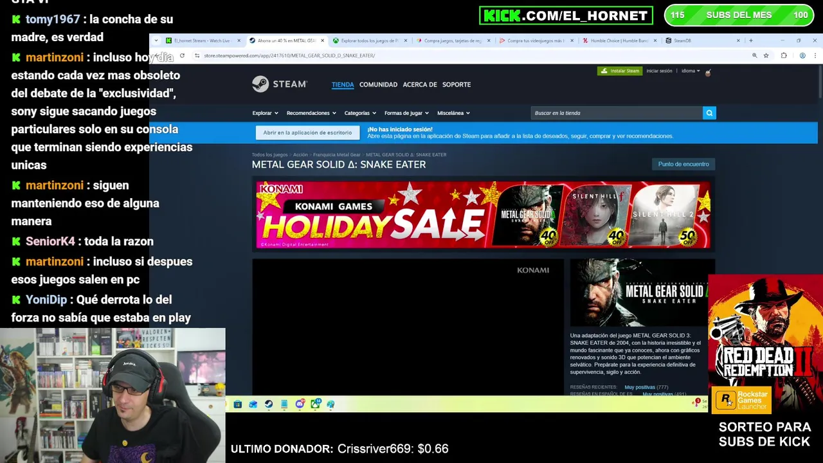Close the SteamDB tab
Image resolution: width=823 pixels, height=463 pixels.
pos(738,41)
